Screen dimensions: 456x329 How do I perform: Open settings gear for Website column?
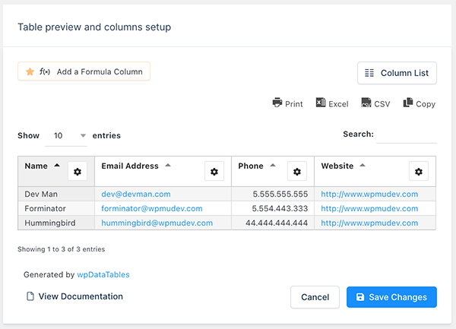click(419, 172)
